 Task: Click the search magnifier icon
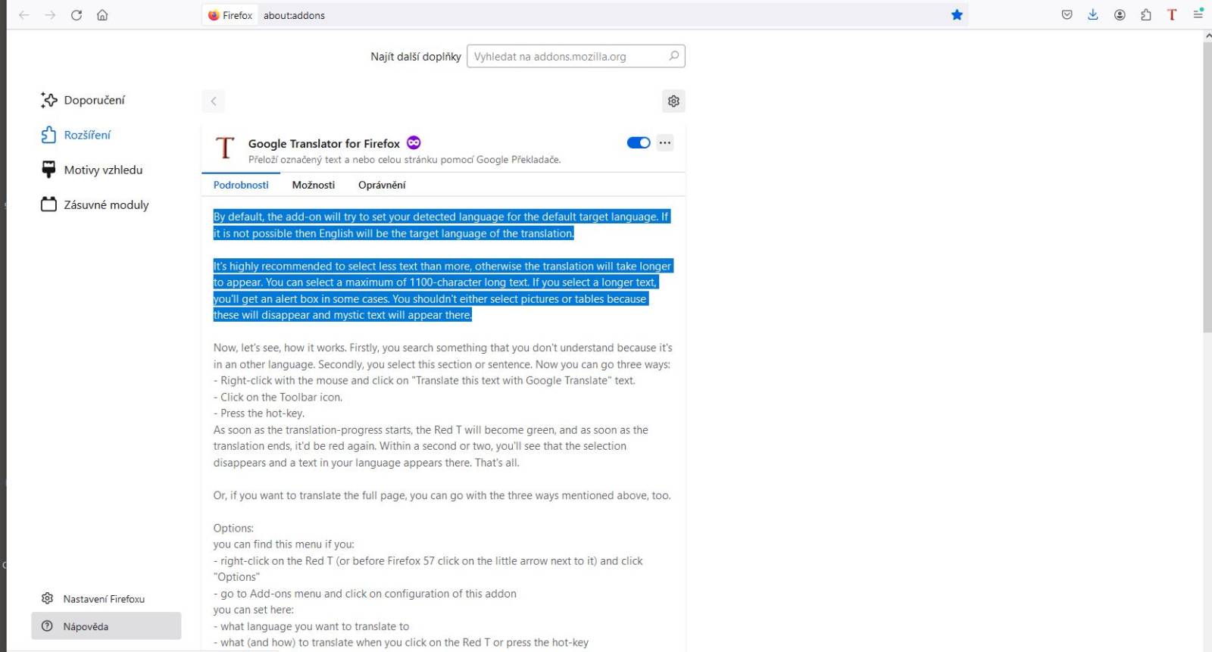click(x=673, y=56)
